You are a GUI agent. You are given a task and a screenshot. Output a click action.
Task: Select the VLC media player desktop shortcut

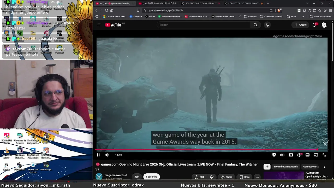point(7,154)
